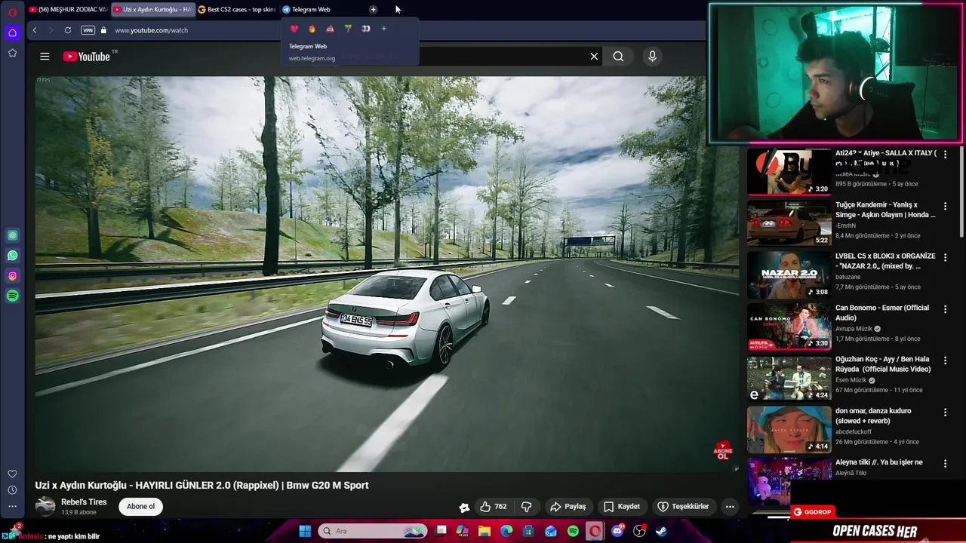The image size is (966, 543).
Task: Clear the YouTube search box
Action: point(594,57)
